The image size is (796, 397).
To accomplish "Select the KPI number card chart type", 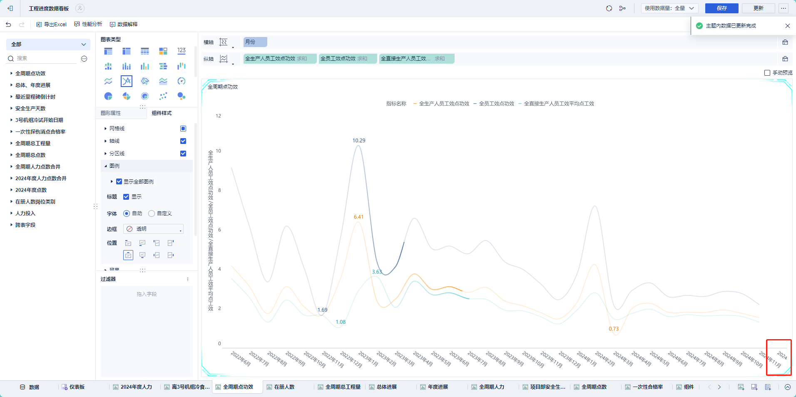I will pyautogui.click(x=182, y=51).
